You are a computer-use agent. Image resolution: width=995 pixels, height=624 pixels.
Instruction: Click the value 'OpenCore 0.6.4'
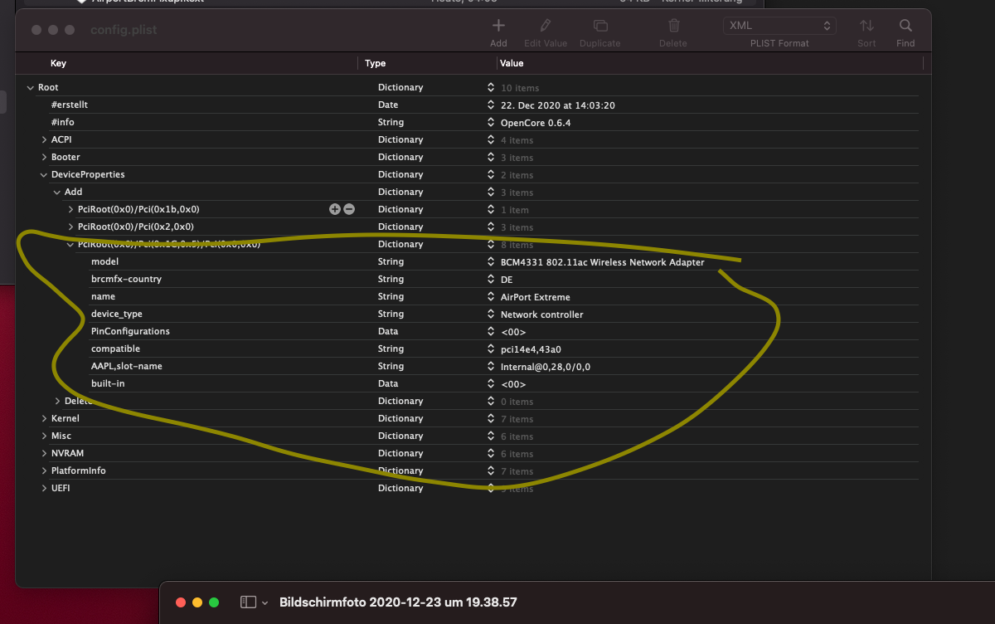(x=536, y=123)
